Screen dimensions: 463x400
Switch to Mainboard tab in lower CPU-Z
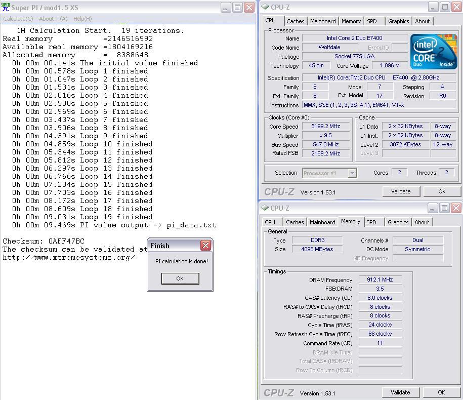(x=322, y=222)
